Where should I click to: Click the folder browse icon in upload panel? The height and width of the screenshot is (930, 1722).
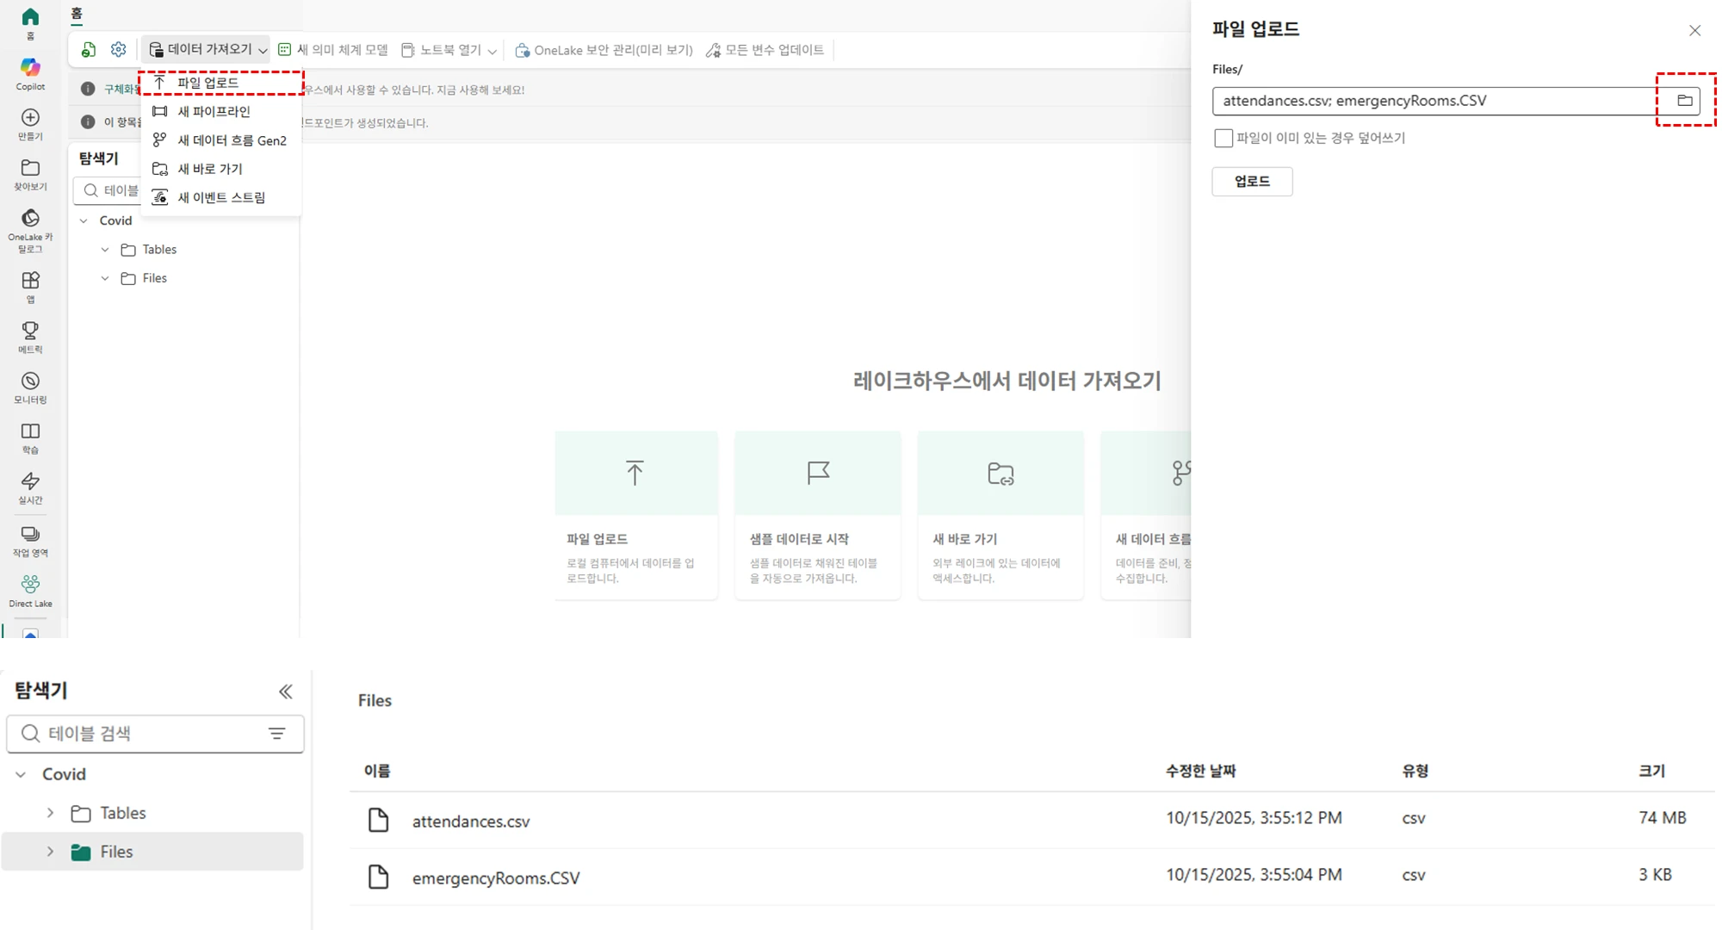(x=1684, y=101)
